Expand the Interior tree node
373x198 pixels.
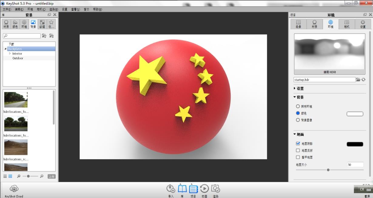pos(9,53)
